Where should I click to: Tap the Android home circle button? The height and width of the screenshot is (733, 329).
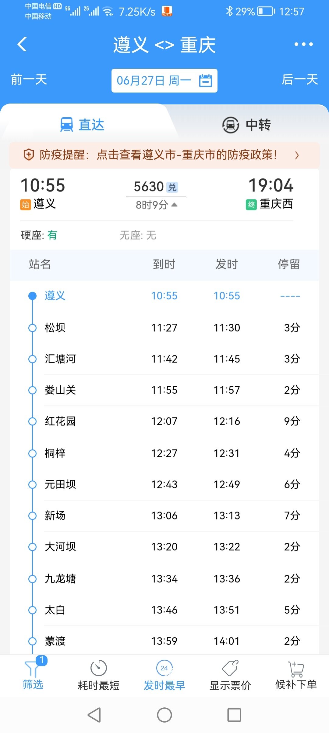click(164, 715)
